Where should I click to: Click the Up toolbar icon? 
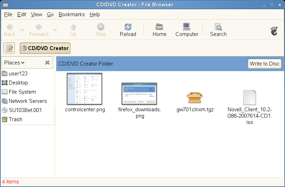[x=74, y=27]
